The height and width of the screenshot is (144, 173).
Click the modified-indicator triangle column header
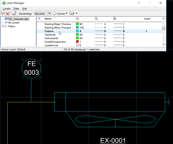click(39, 19)
